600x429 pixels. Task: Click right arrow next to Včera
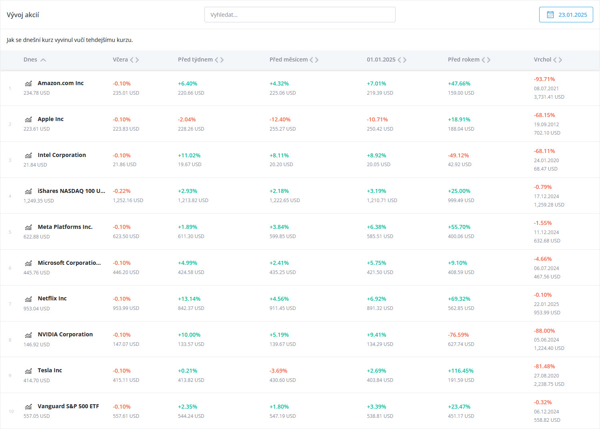[x=137, y=60]
